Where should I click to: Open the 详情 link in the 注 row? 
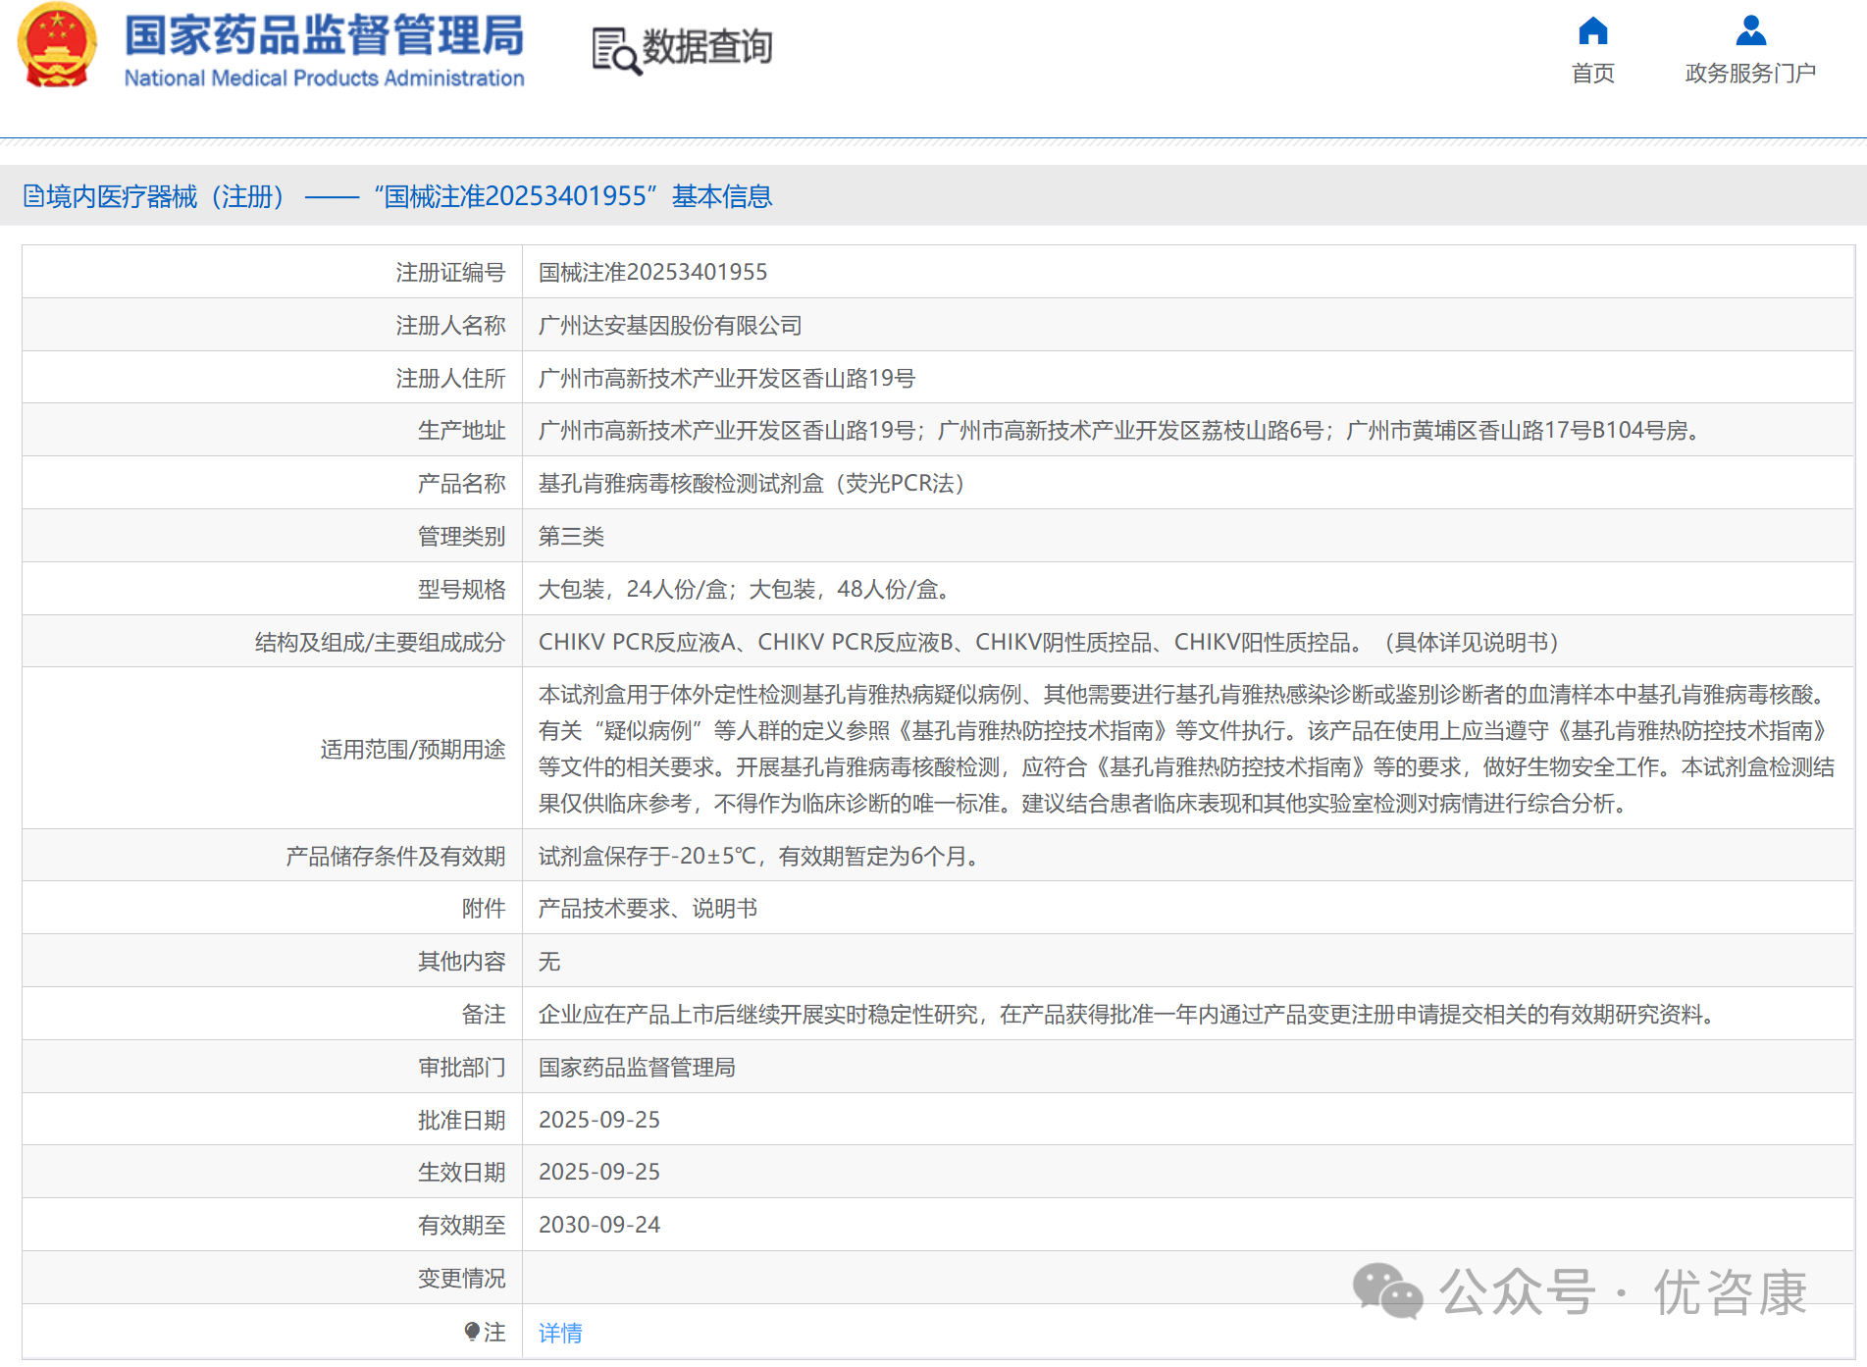pos(560,1333)
